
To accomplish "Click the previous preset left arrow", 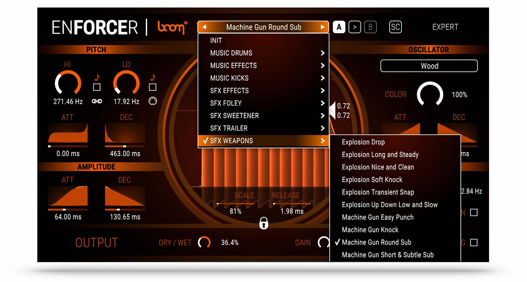I will (x=205, y=27).
